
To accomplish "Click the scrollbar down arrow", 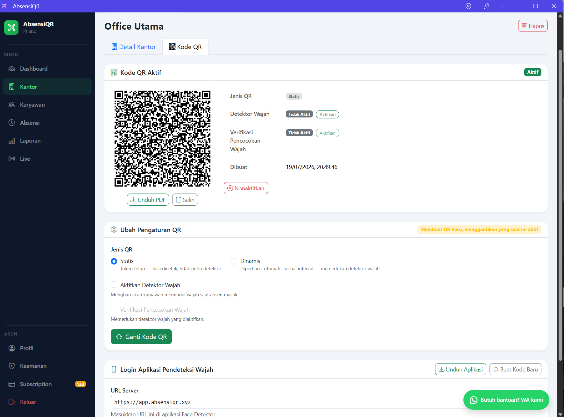I will pos(560,414).
